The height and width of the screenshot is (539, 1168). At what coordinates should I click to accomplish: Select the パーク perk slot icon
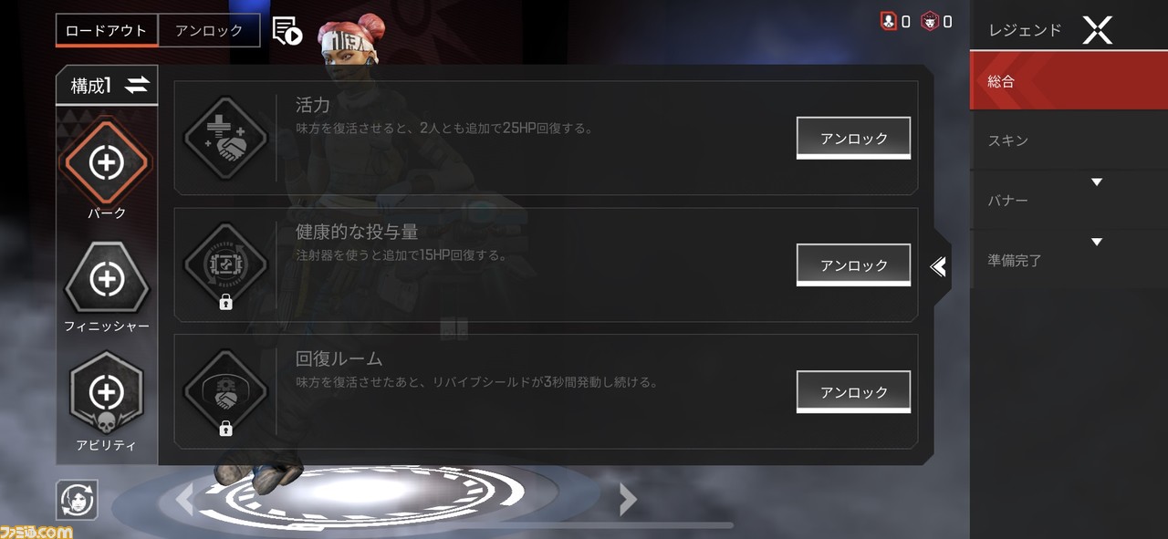pyautogui.click(x=106, y=162)
